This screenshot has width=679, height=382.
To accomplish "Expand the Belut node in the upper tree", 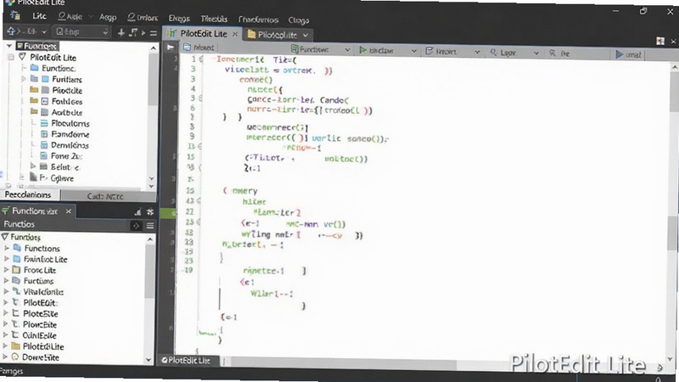I will [x=33, y=166].
